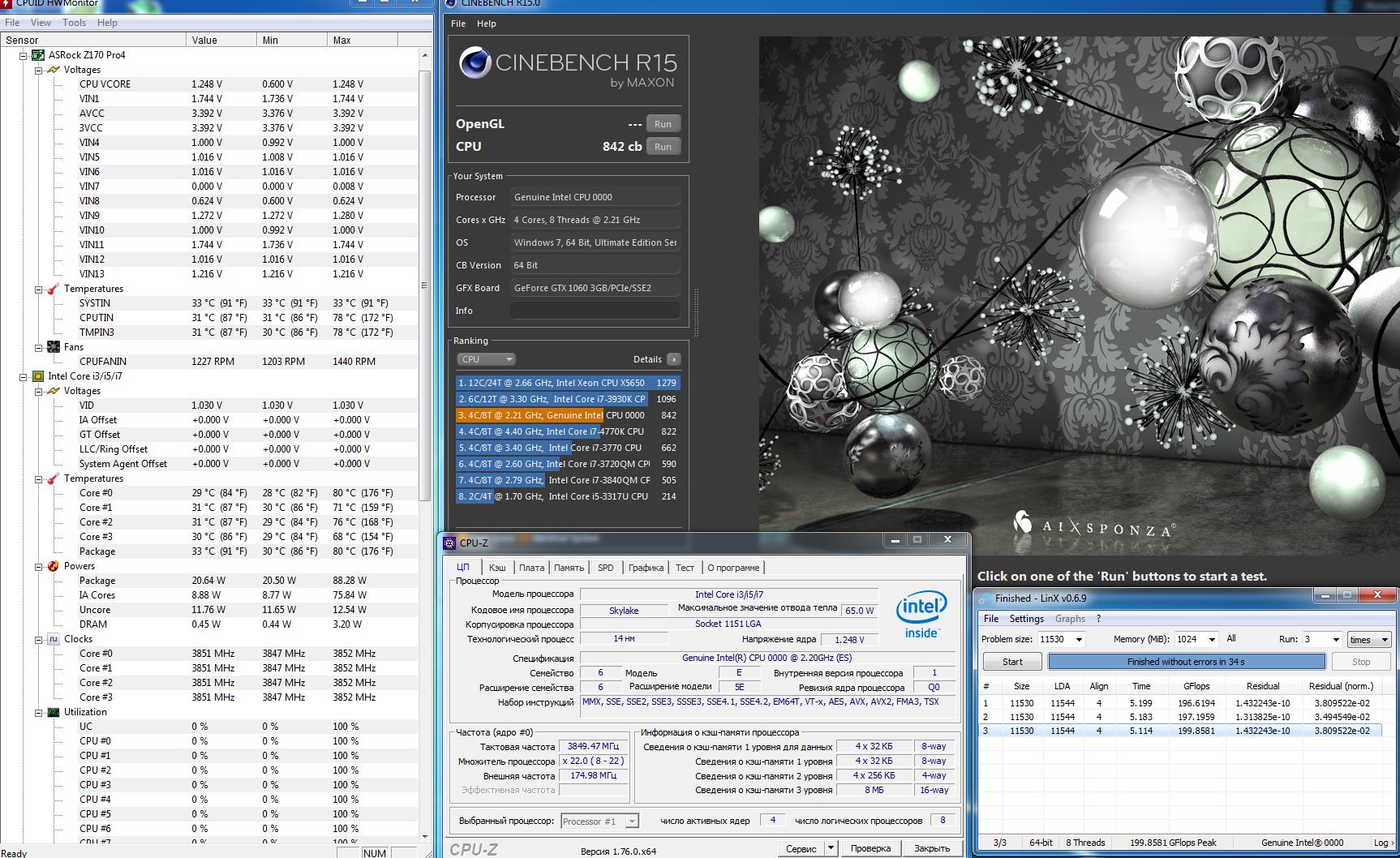Collapse the motherboard Voltages tree node

point(38,70)
